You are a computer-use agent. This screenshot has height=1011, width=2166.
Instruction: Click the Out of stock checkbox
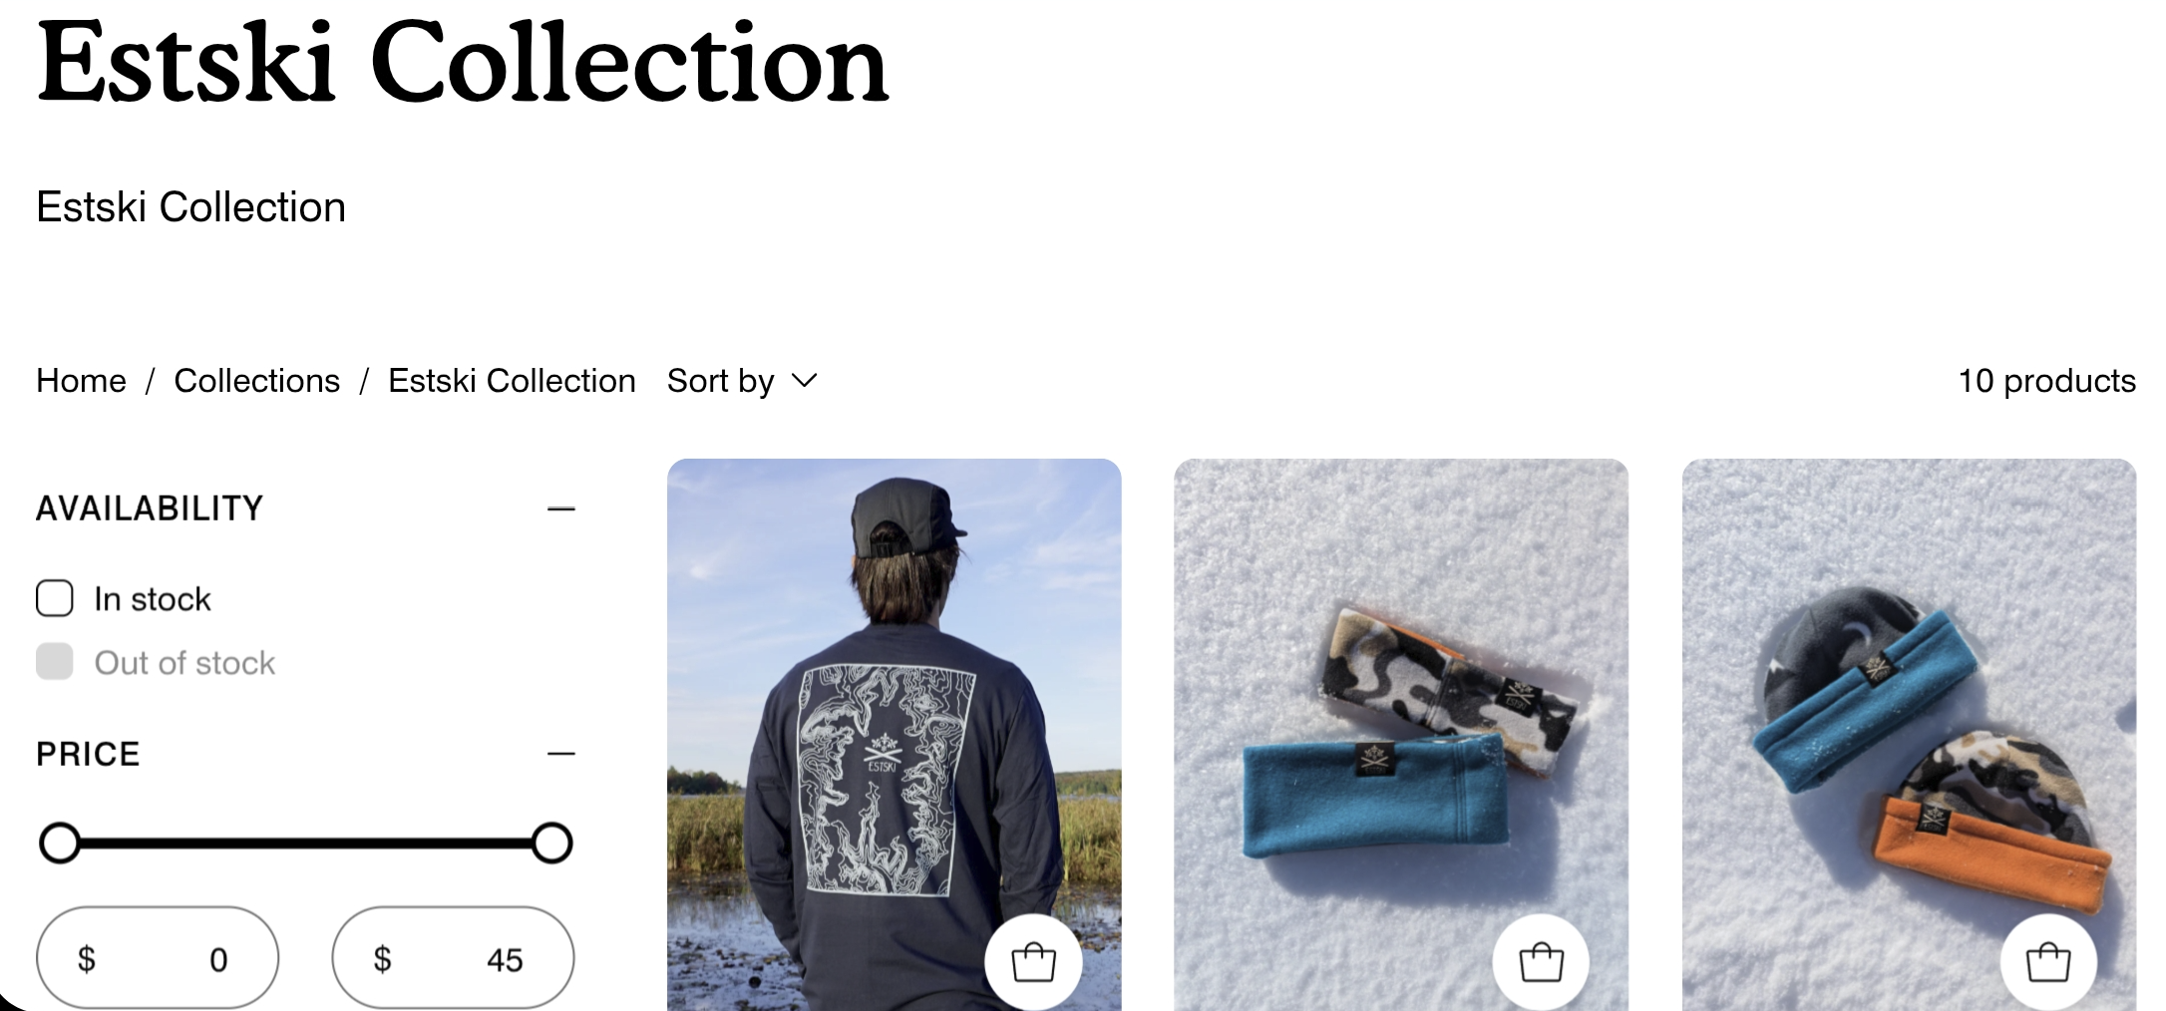(55, 661)
